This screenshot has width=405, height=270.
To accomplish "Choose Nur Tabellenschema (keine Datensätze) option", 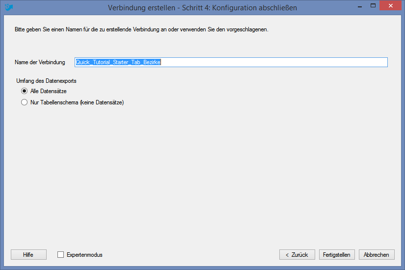I will pos(24,102).
